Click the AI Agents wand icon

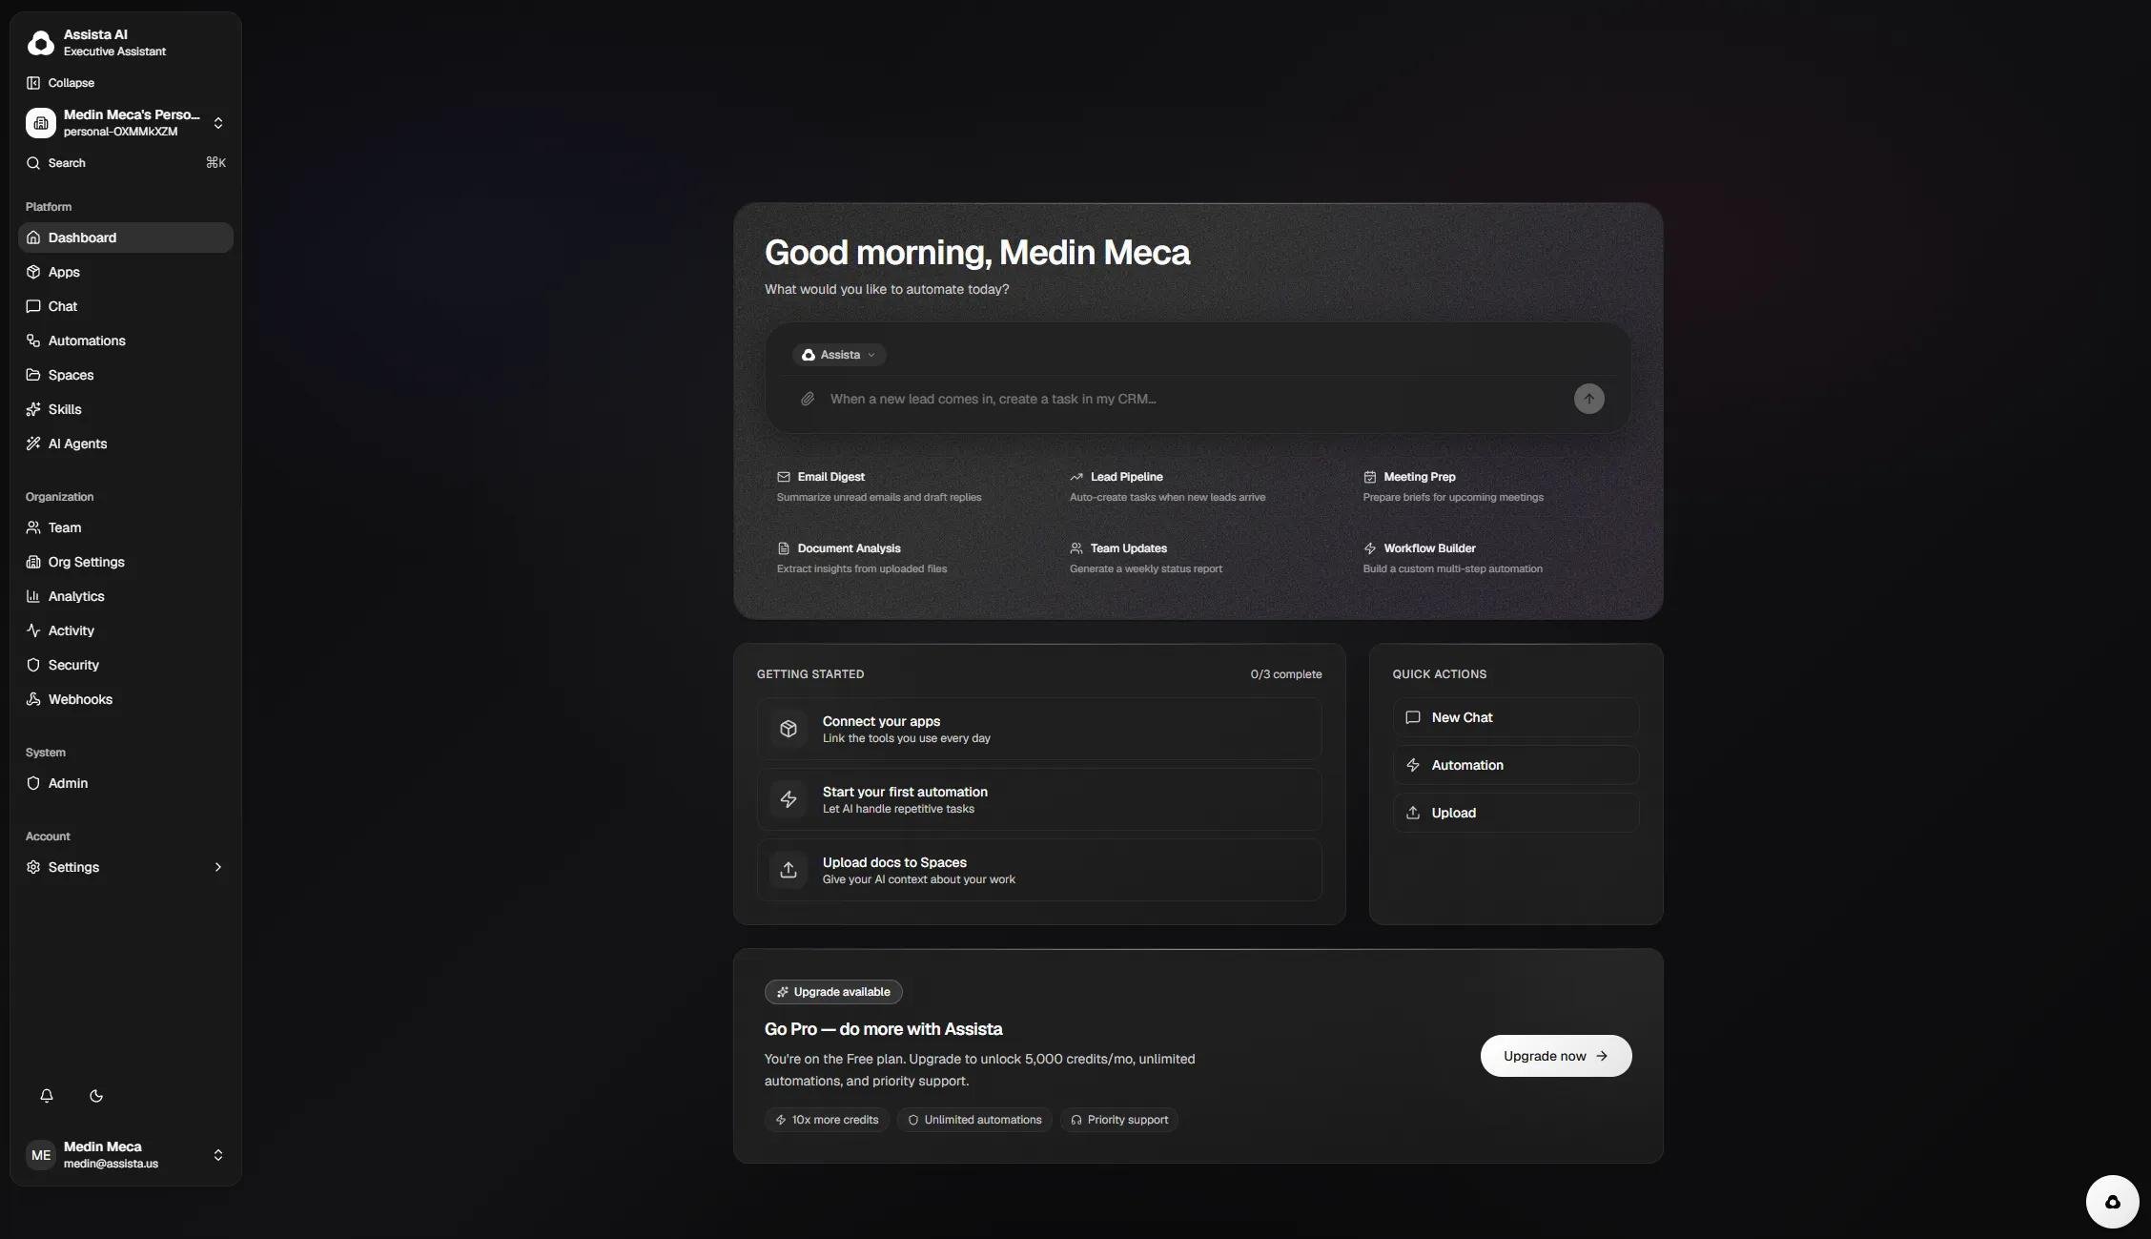pyautogui.click(x=33, y=444)
